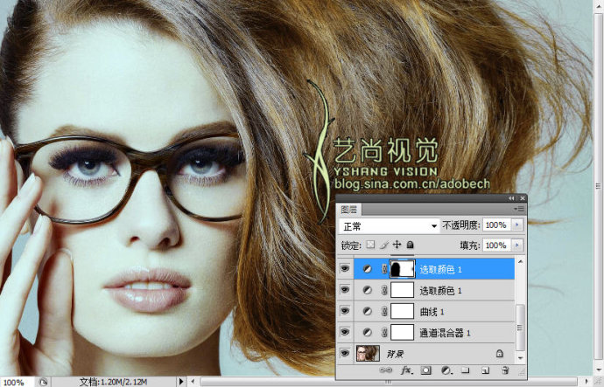Click the white mask thumbnail on 曲线 1
Image resolution: width=604 pixels, height=387 pixels.
[403, 311]
